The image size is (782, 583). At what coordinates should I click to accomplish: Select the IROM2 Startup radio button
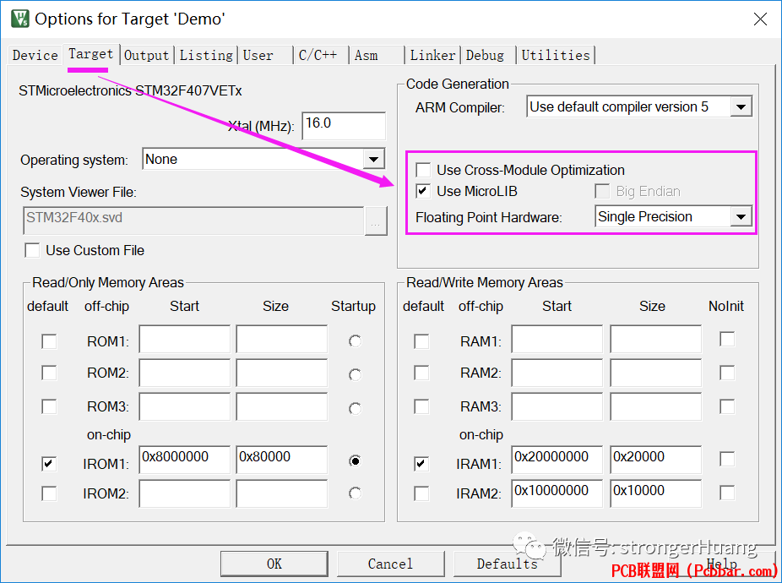(355, 493)
